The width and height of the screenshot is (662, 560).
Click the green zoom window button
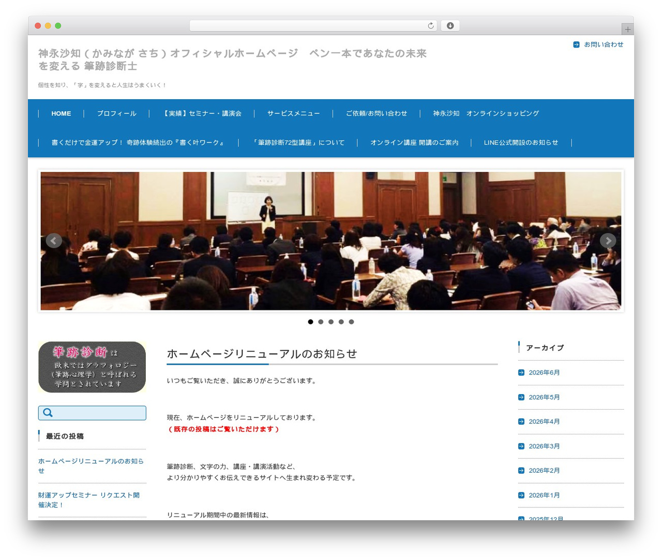point(58,26)
